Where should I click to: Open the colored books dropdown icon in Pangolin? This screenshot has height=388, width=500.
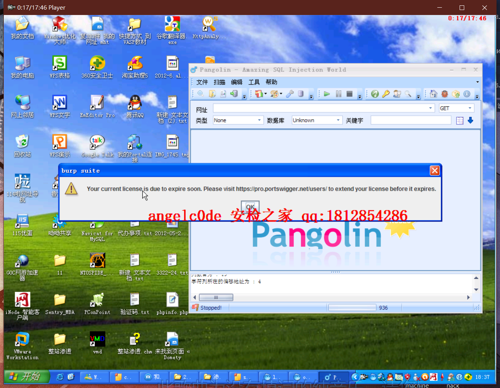[x=261, y=94]
